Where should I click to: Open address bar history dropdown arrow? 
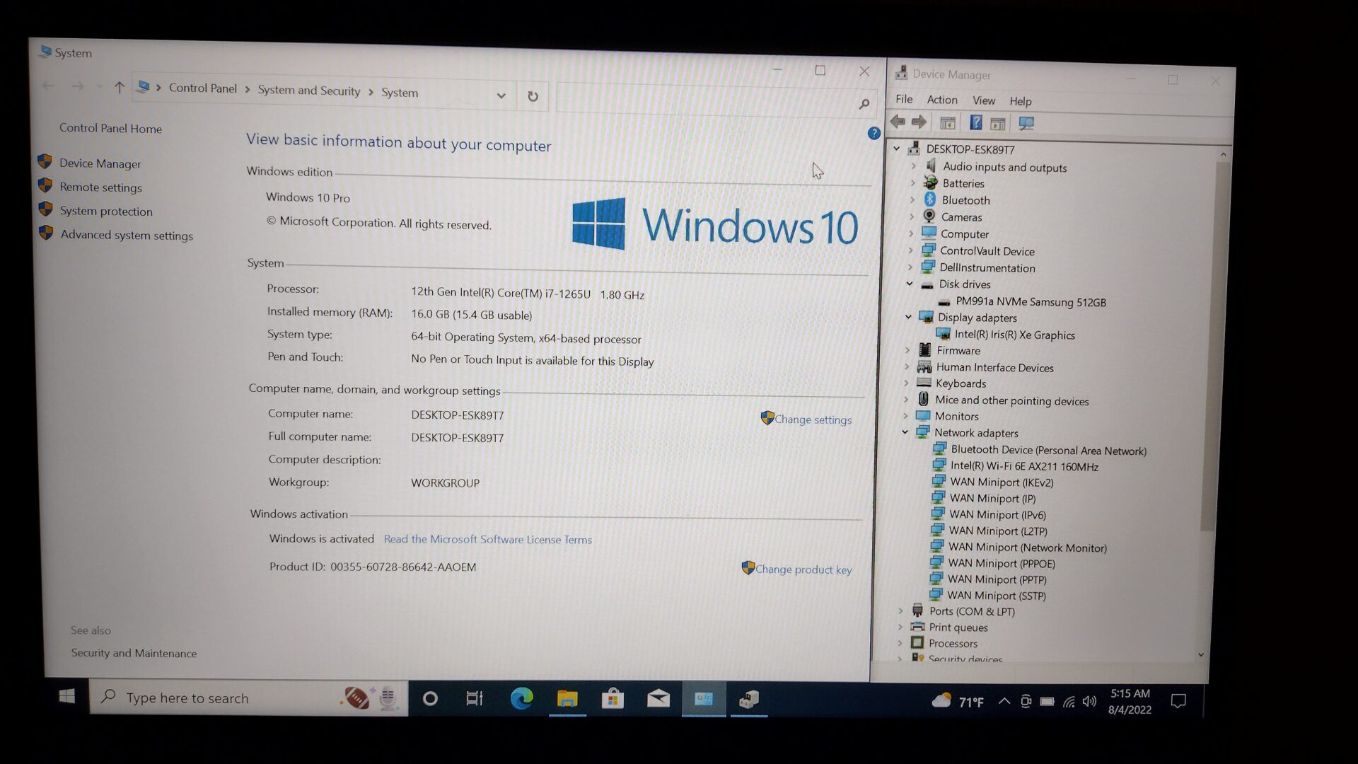tap(501, 95)
